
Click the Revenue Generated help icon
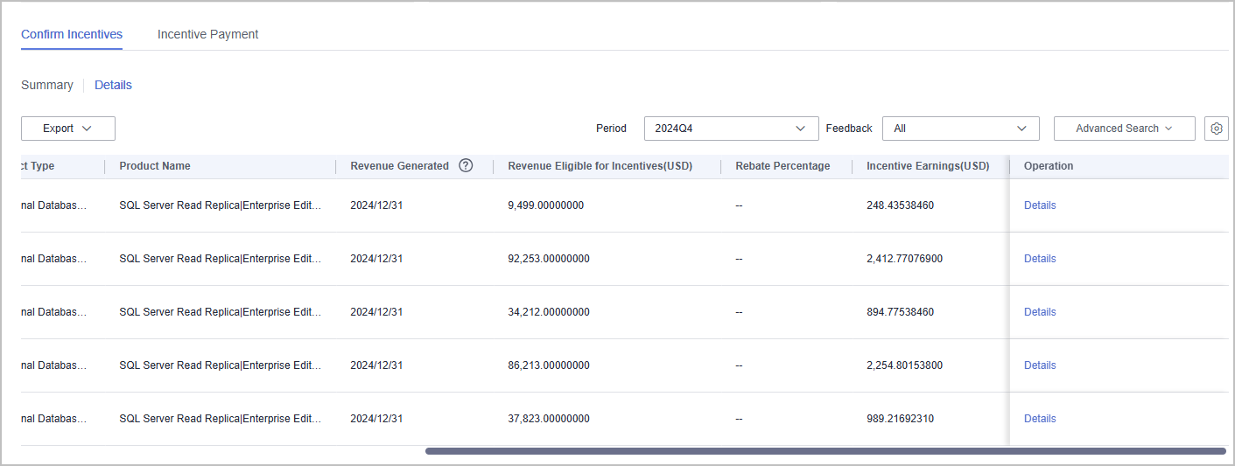point(466,165)
